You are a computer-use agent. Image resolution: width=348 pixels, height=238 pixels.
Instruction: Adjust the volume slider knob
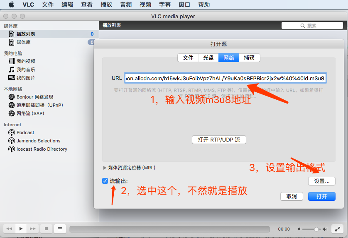point(316,229)
